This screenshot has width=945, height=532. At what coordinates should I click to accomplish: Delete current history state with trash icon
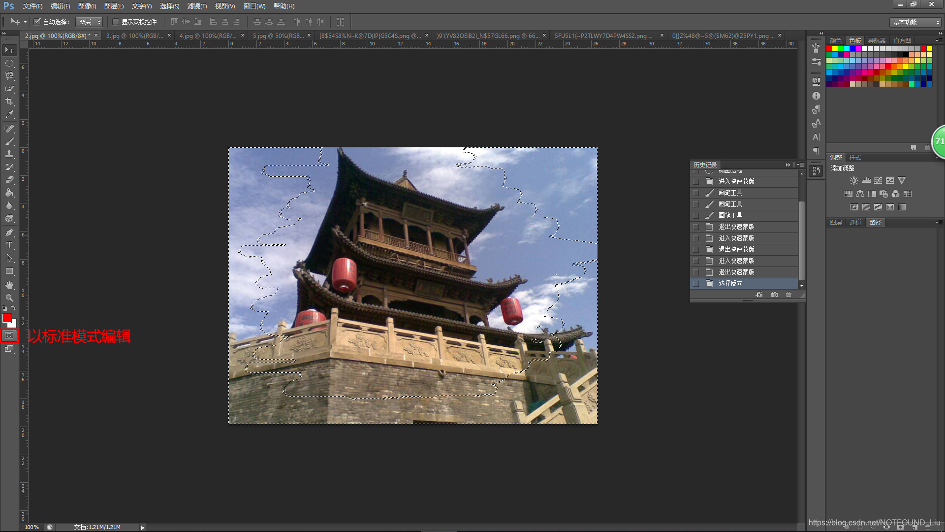(x=789, y=295)
